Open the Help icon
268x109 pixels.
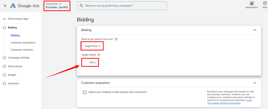click(265, 3)
